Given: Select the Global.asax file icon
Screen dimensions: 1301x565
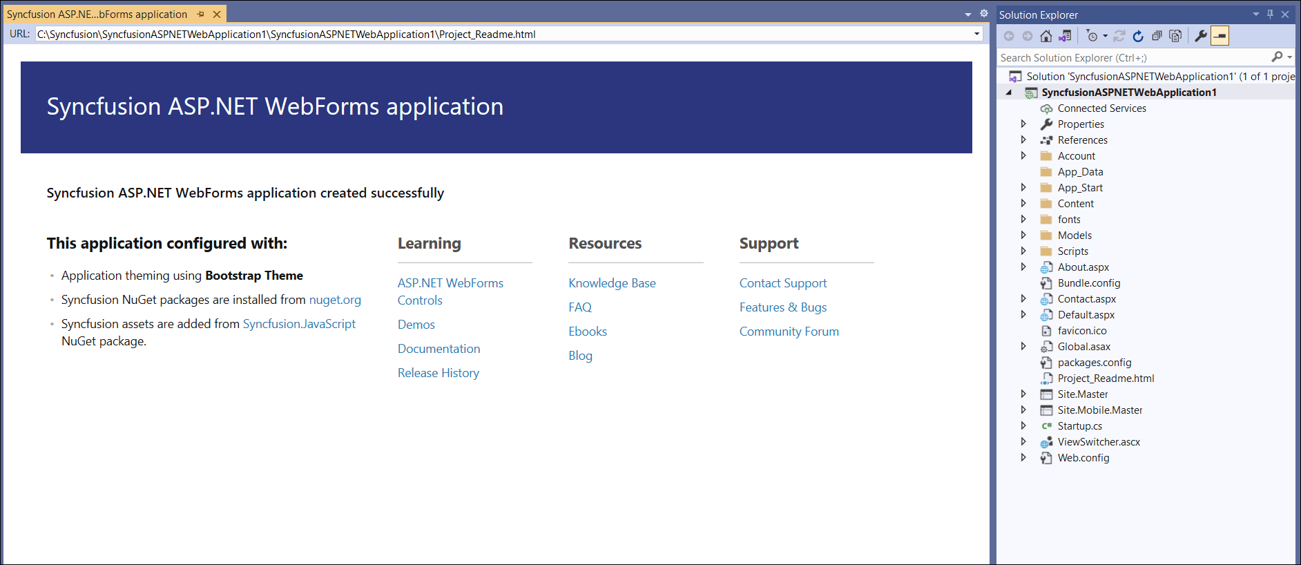Looking at the screenshot, I should 1046,347.
